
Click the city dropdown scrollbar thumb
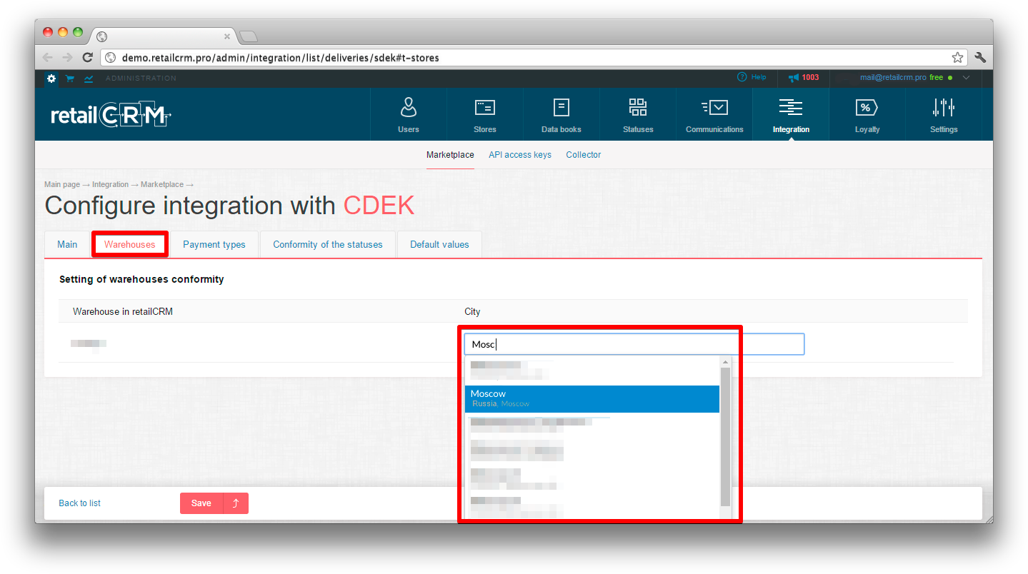click(725, 436)
